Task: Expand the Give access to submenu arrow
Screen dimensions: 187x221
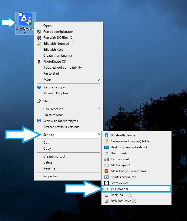Action: pyautogui.click(x=99, y=109)
